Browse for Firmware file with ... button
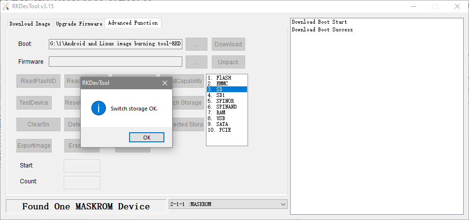The height and width of the screenshot is (220, 469). [196, 62]
